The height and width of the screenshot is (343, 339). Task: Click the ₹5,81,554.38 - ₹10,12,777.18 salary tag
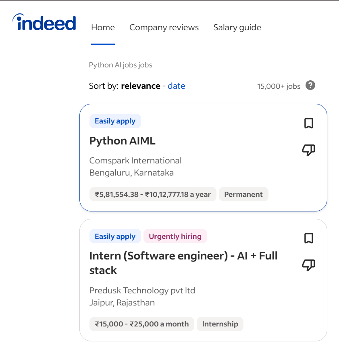153,194
